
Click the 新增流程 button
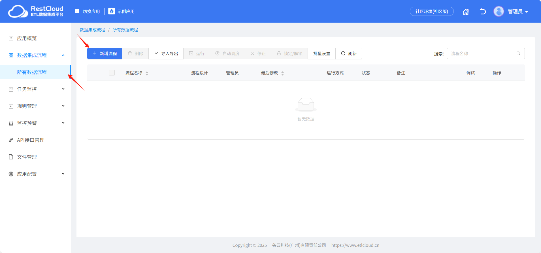tap(105, 53)
